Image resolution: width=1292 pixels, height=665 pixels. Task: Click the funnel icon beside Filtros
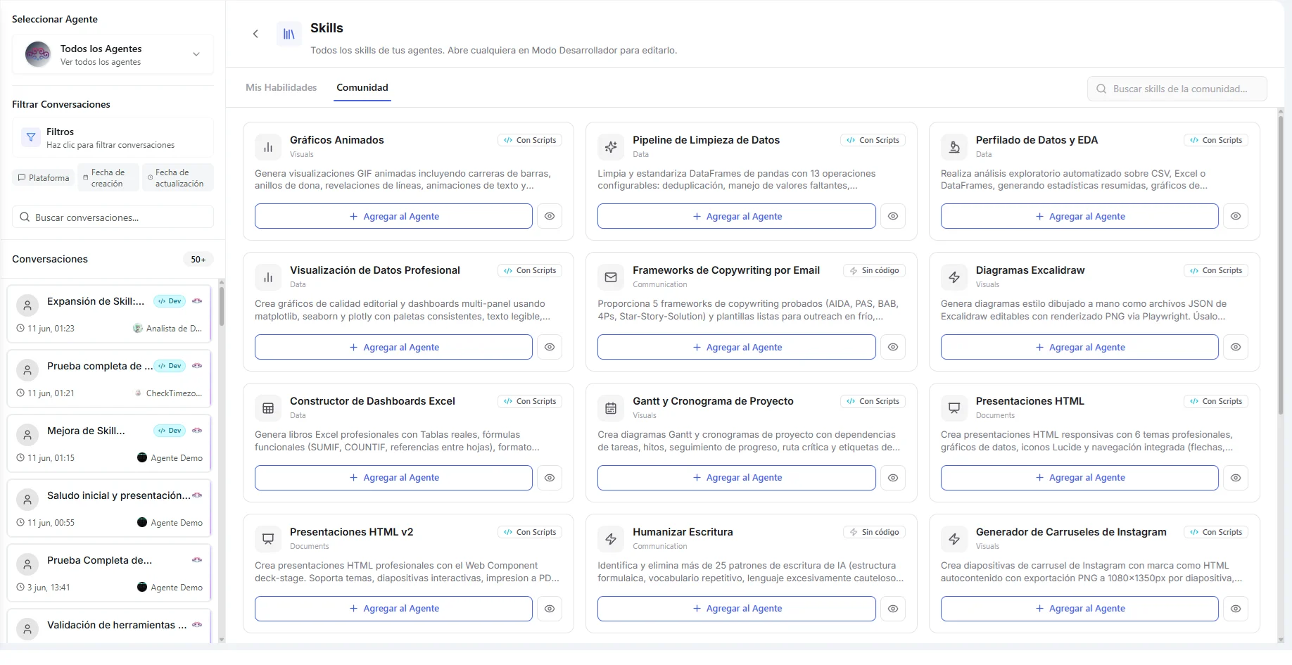click(31, 137)
